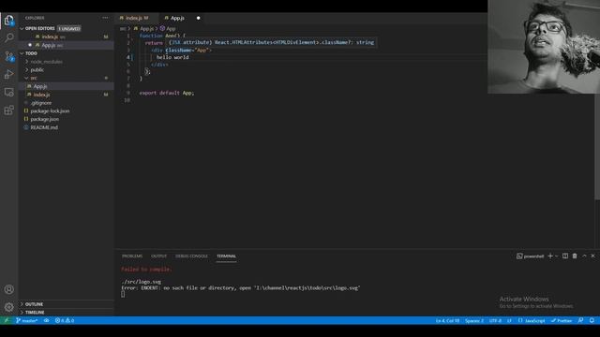The width and height of the screenshot is (600, 337).
Task: Split the terminal panel
Action: 565,256
